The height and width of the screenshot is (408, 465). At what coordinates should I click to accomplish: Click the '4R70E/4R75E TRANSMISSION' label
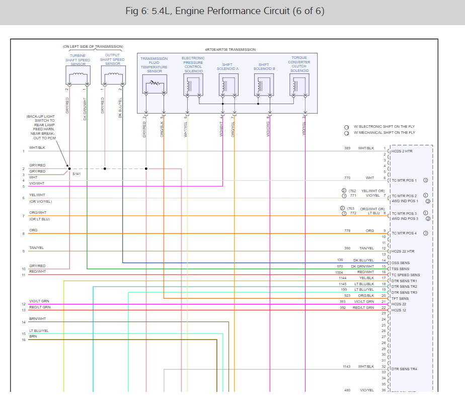coord(230,49)
